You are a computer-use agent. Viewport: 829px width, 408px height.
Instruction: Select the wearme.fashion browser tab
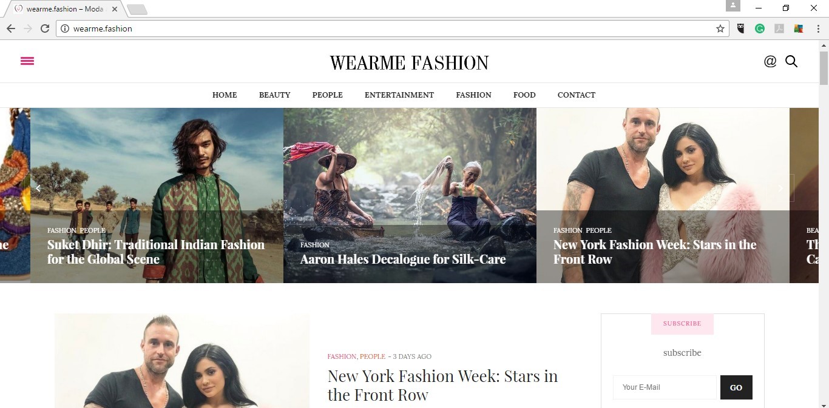(x=64, y=9)
